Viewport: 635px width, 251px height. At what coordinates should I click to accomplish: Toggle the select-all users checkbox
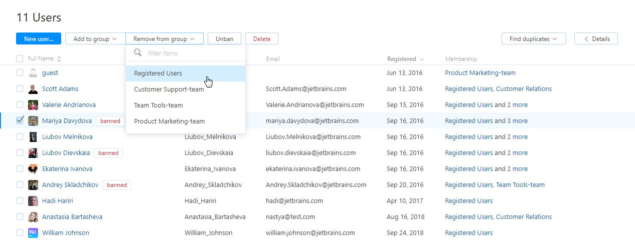click(20, 58)
